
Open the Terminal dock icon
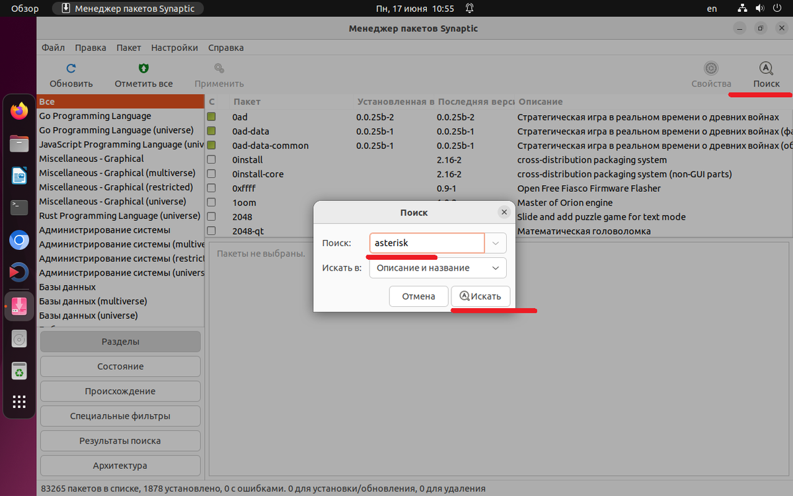point(19,208)
